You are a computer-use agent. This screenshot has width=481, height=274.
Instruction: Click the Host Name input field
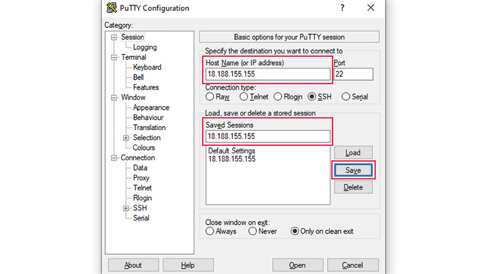pyautogui.click(x=268, y=74)
